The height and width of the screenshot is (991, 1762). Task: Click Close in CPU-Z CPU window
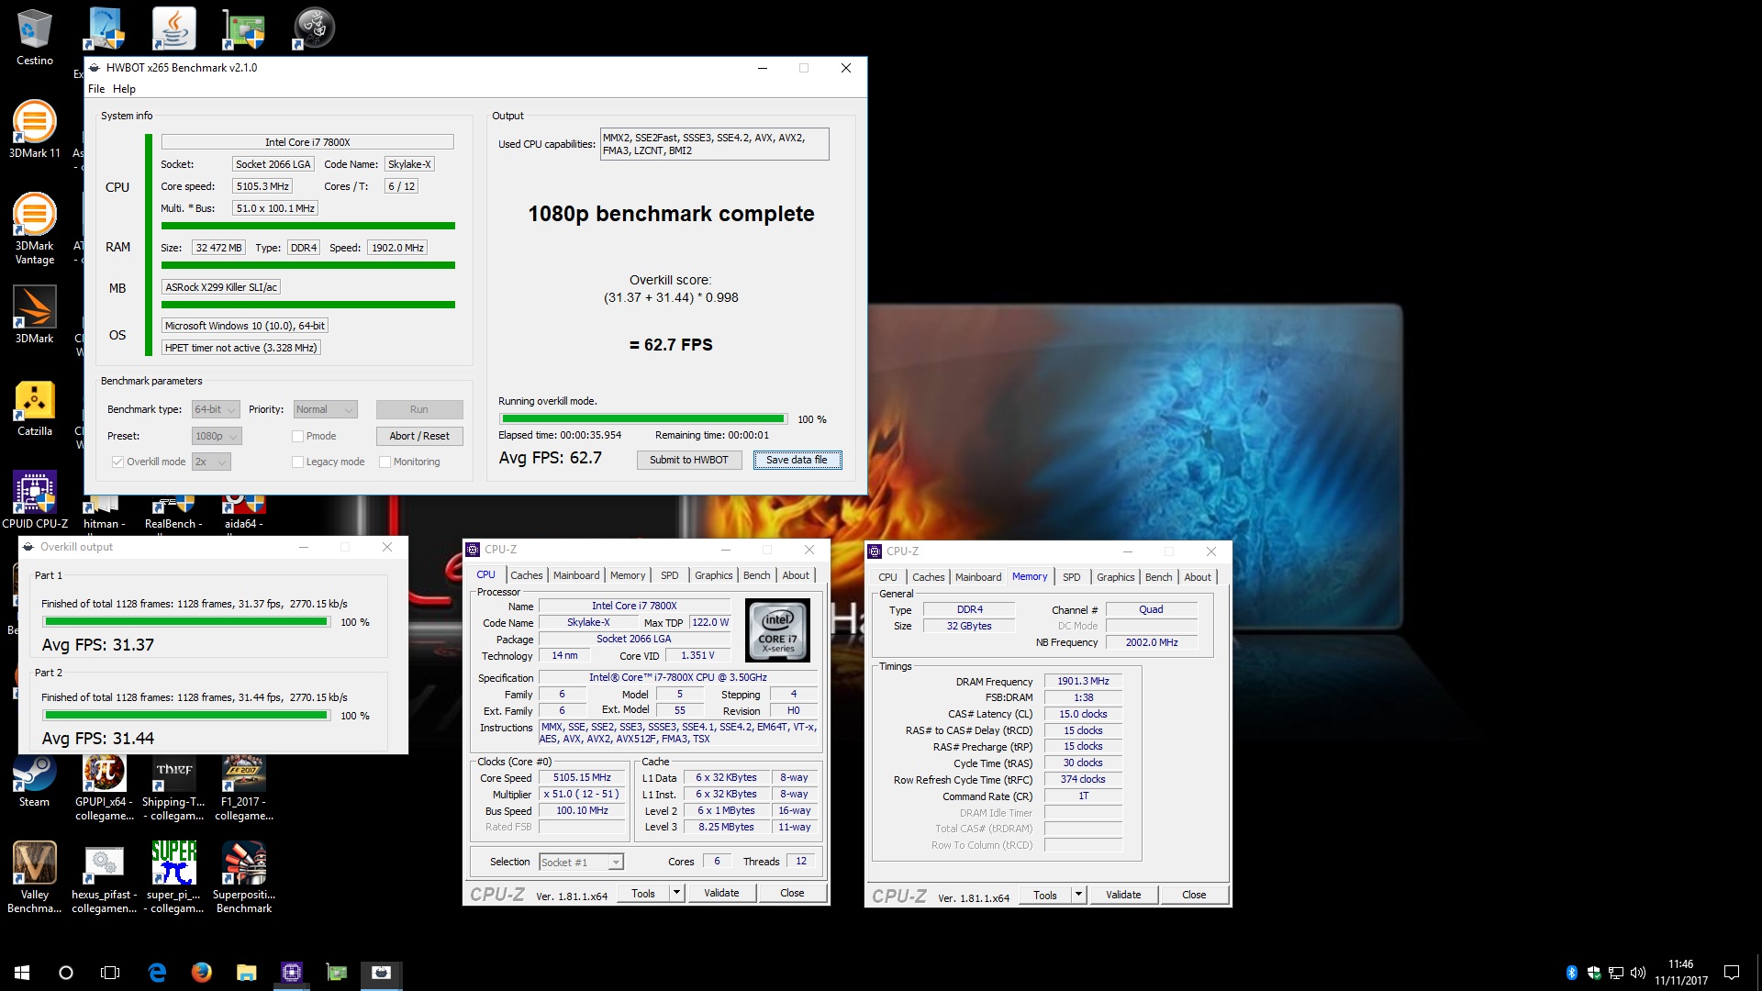click(792, 893)
